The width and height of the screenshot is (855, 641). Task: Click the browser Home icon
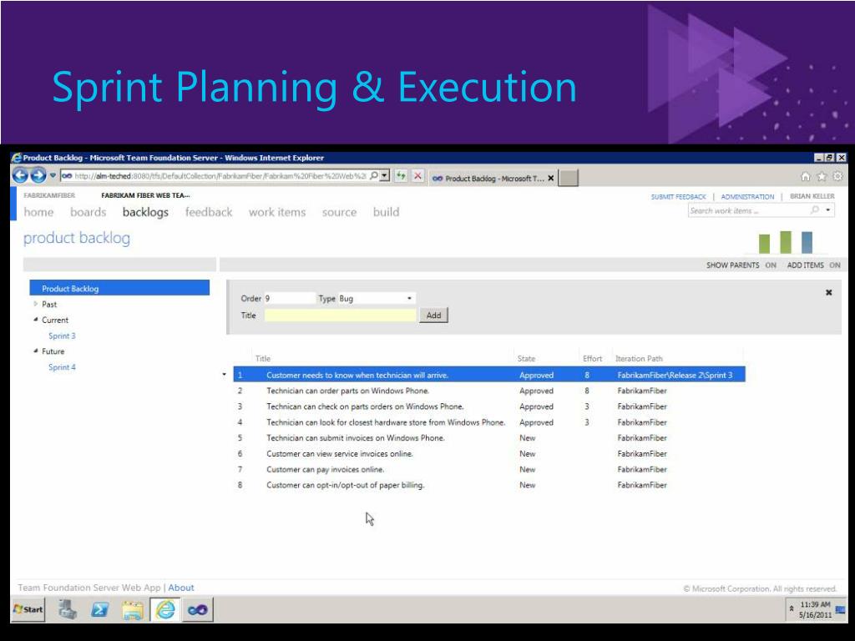(x=806, y=176)
